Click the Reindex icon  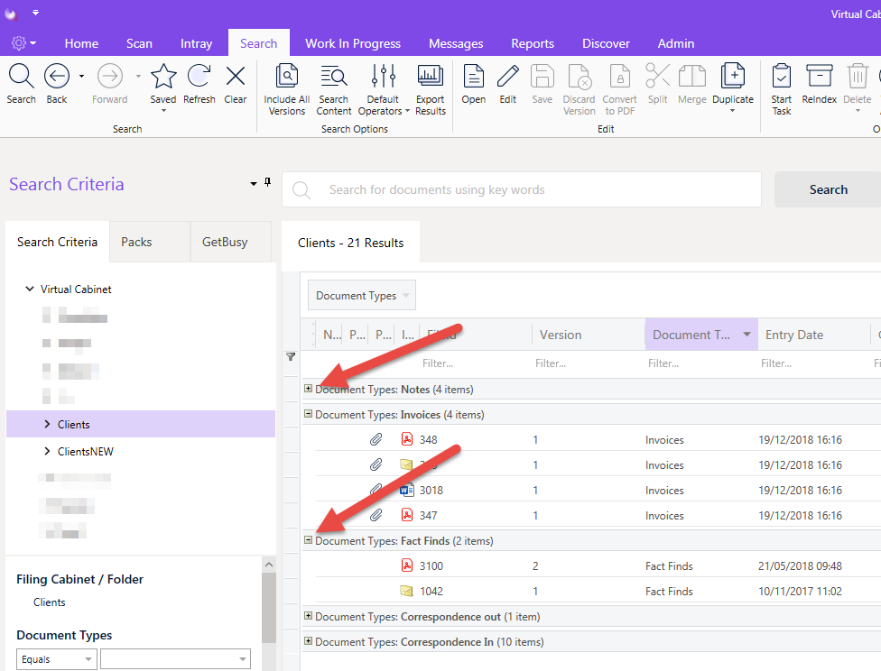(x=820, y=77)
